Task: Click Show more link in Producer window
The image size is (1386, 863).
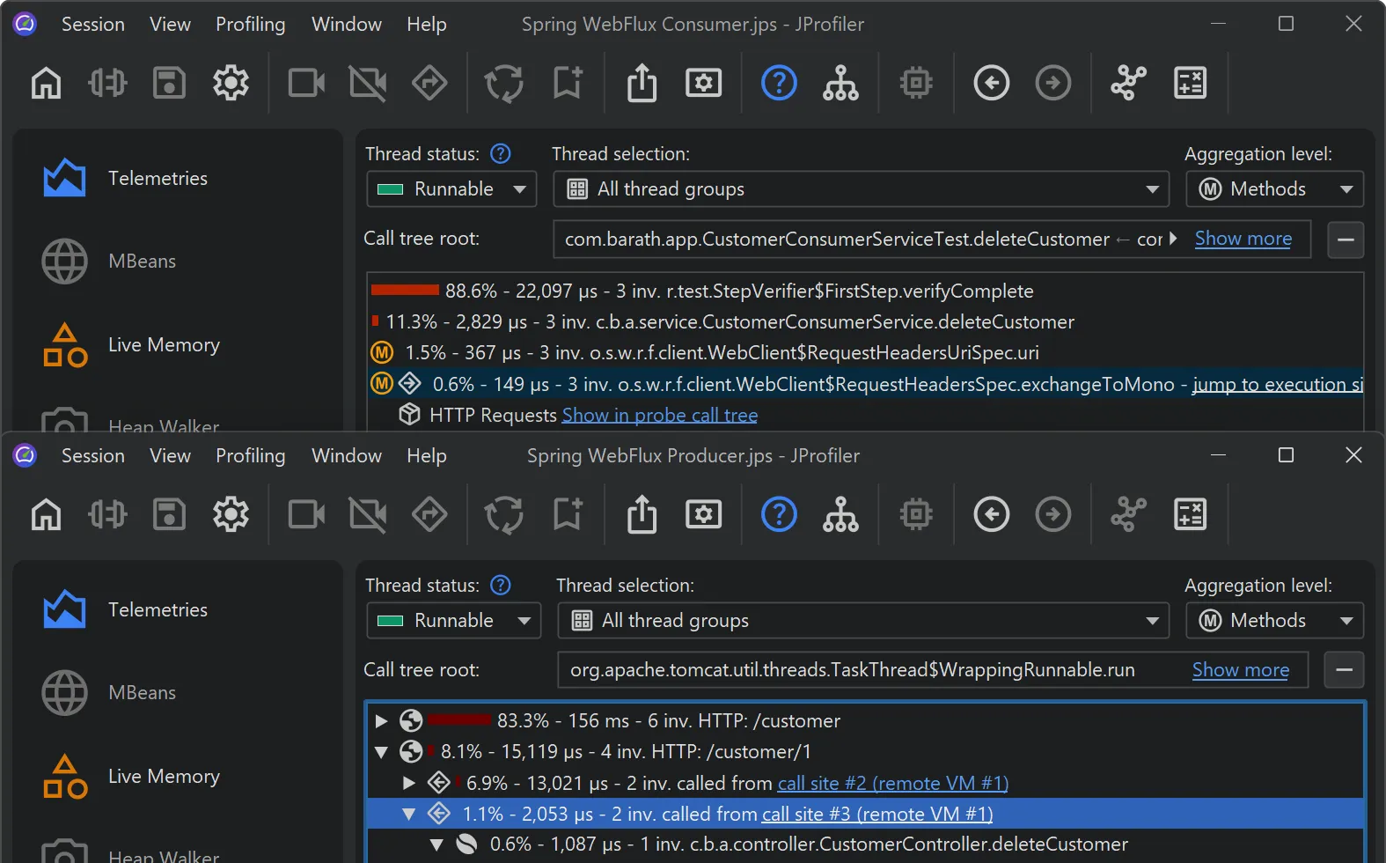Action: (x=1241, y=670)
